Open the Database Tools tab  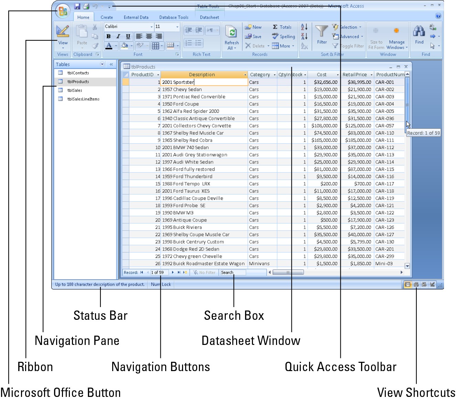pyautogui.click(x=174, y=17)
